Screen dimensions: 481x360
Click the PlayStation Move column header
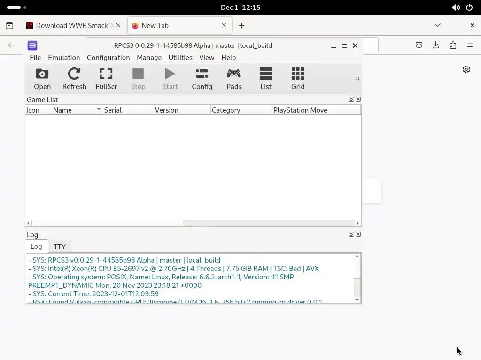pos(316,110)
